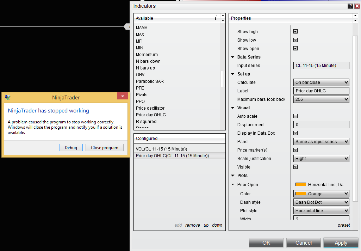Collapse the Prior Open plot group
This screenshot has width=361, height=251.
233,184
